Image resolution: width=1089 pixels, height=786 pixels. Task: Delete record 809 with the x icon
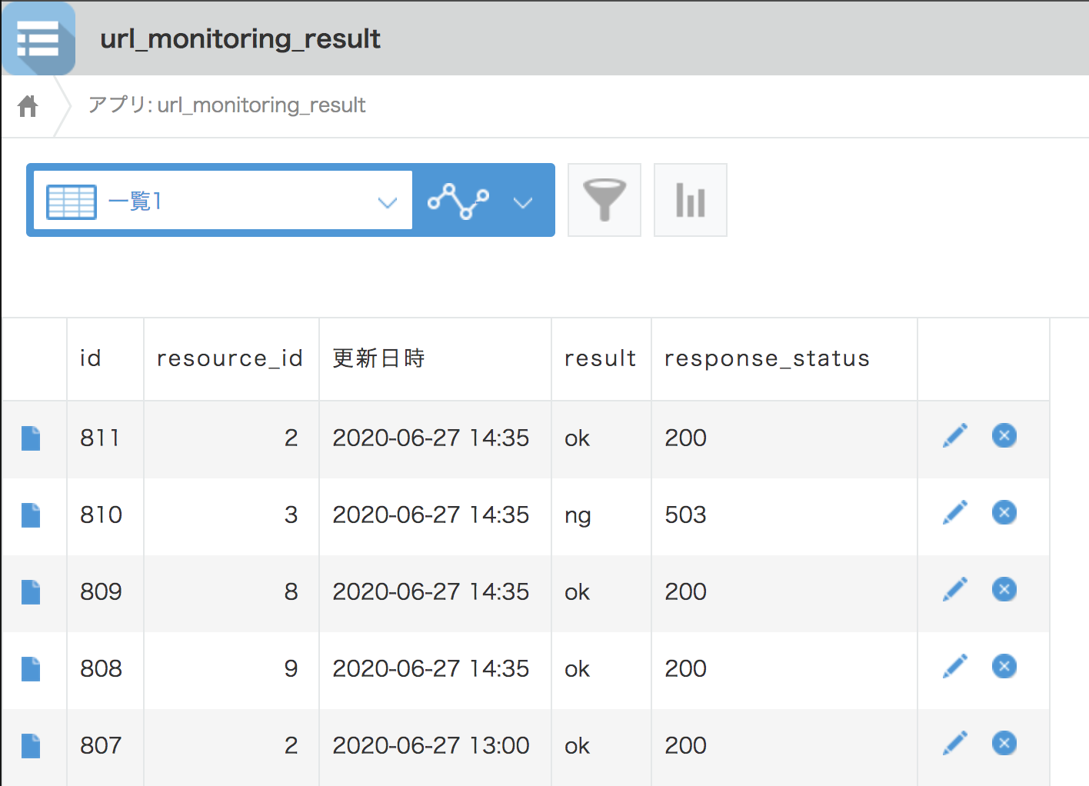click(x=1004, y=589)
